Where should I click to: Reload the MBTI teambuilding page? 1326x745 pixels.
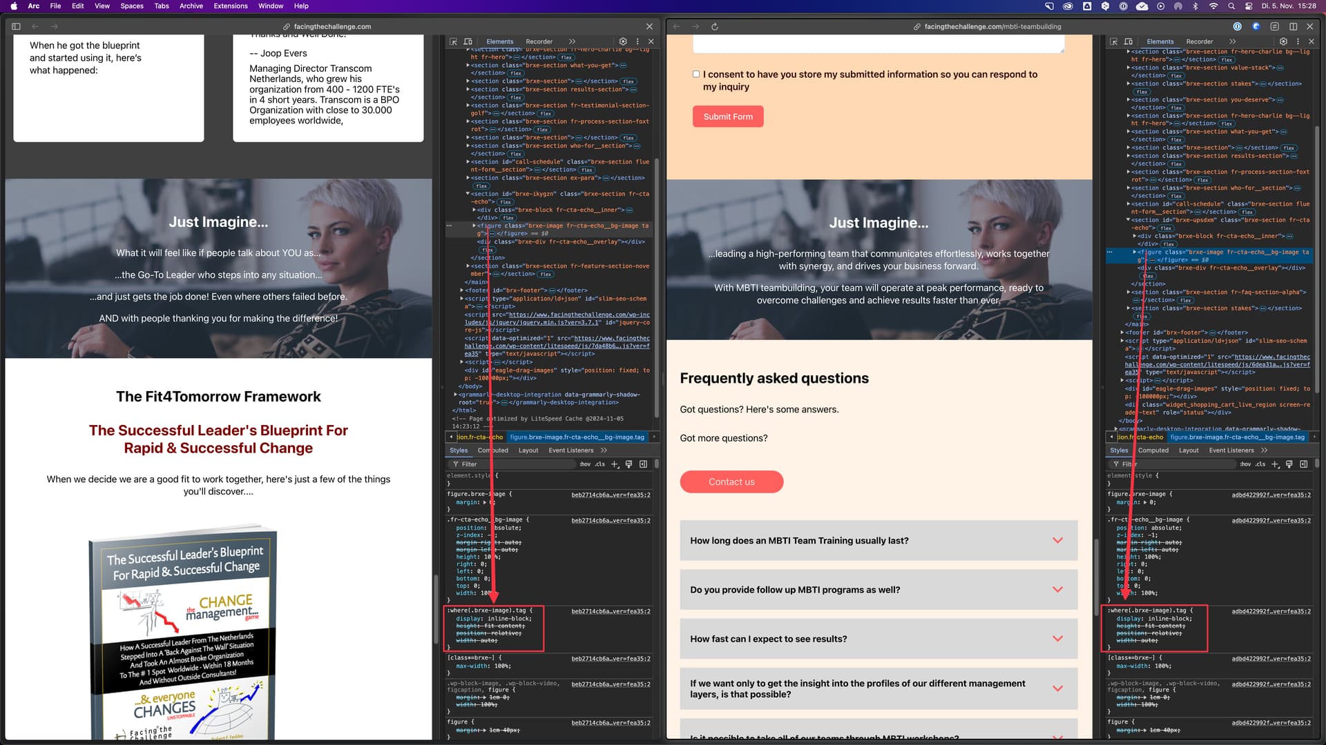pos(715,26)
